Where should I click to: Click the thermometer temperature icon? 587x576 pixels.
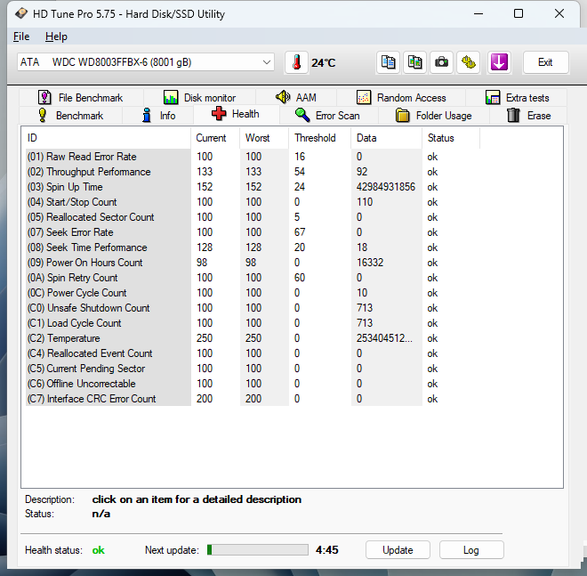click(x=296, y=62)
